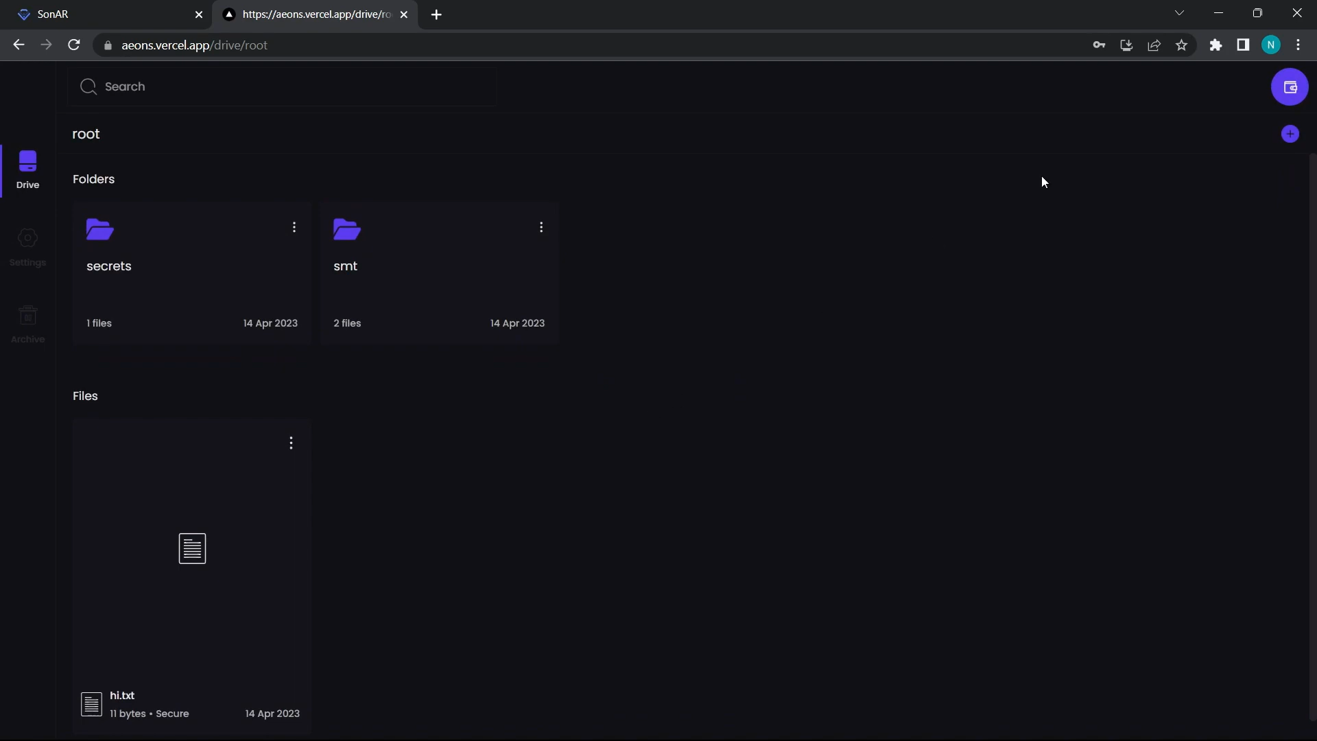Open options menu on the secrets folder
The width and height of the screenshot is (1317, 741).
click(x=294, y=226)
